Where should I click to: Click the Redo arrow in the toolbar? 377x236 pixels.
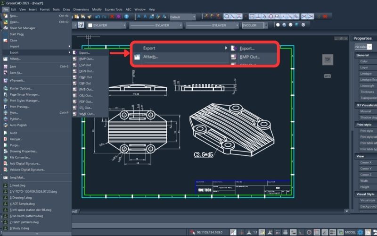[x=104, y=17]
